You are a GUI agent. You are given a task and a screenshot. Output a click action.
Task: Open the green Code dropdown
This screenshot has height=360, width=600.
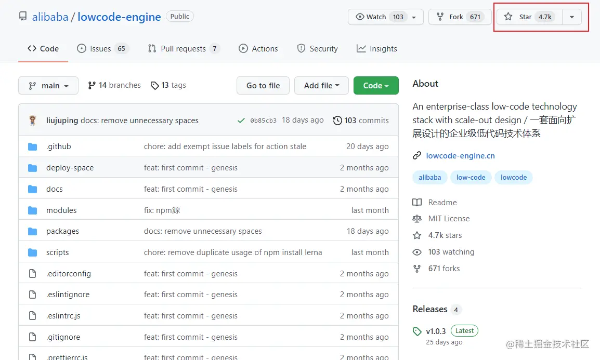click(376, 86)
